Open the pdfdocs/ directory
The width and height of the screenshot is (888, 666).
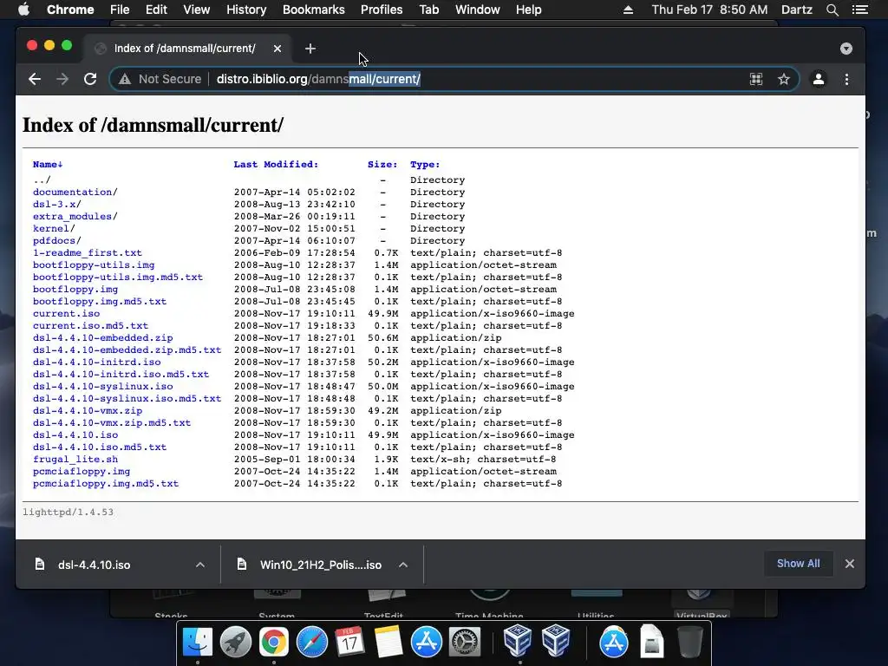coord(57,241)
